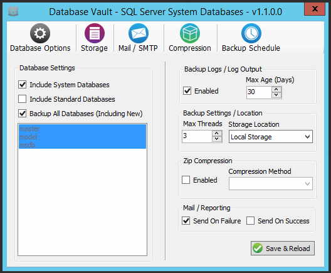The image size is (331, 273).
Task: Click the Save & Reload button
Action: 283,249
